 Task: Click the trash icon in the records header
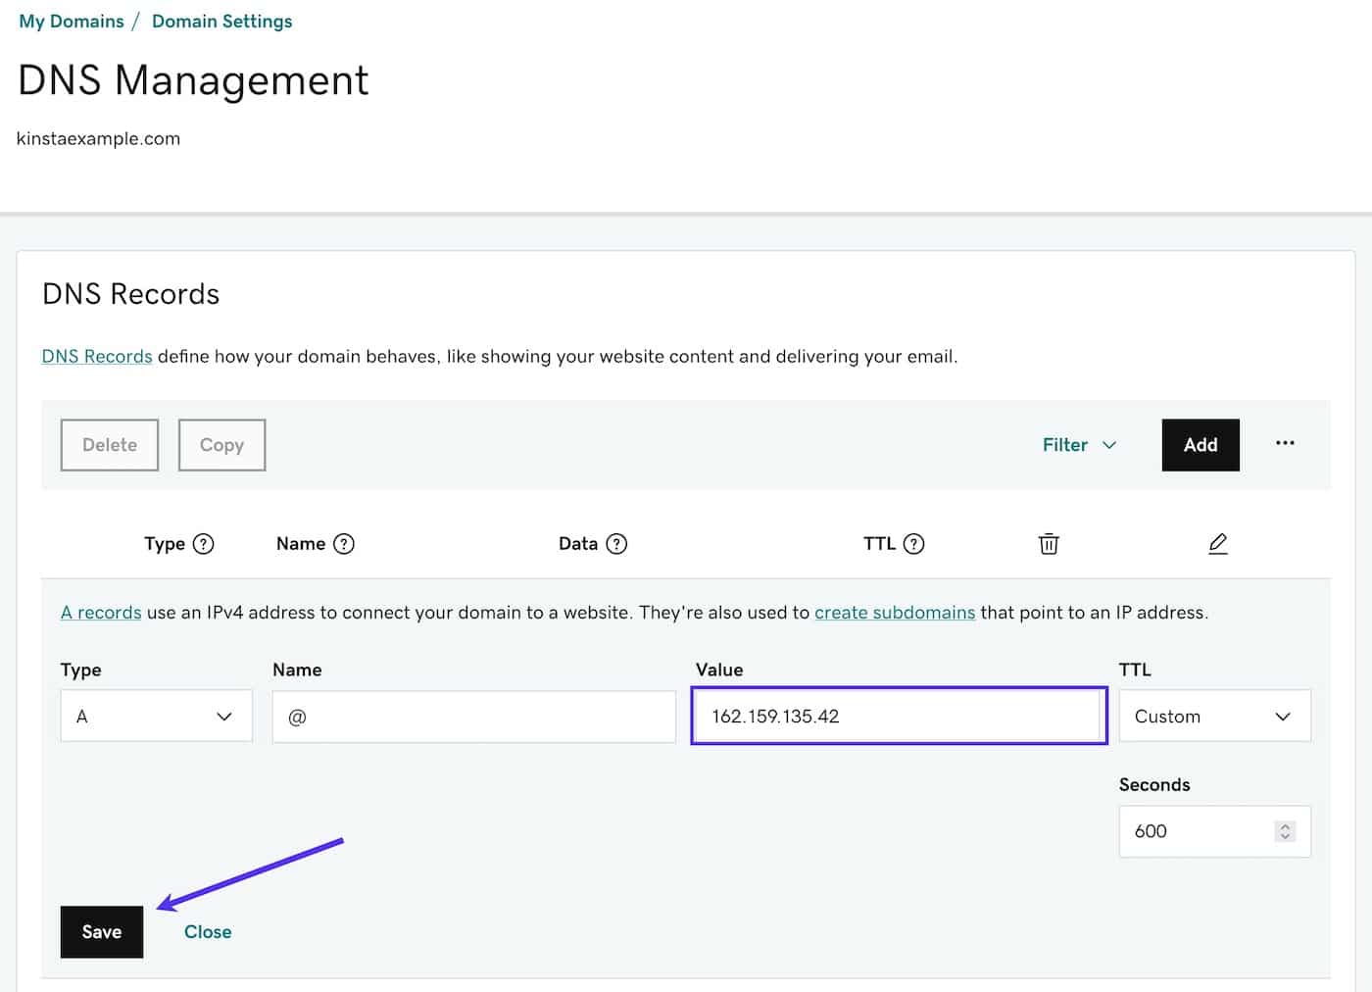tap(1049, 543)
